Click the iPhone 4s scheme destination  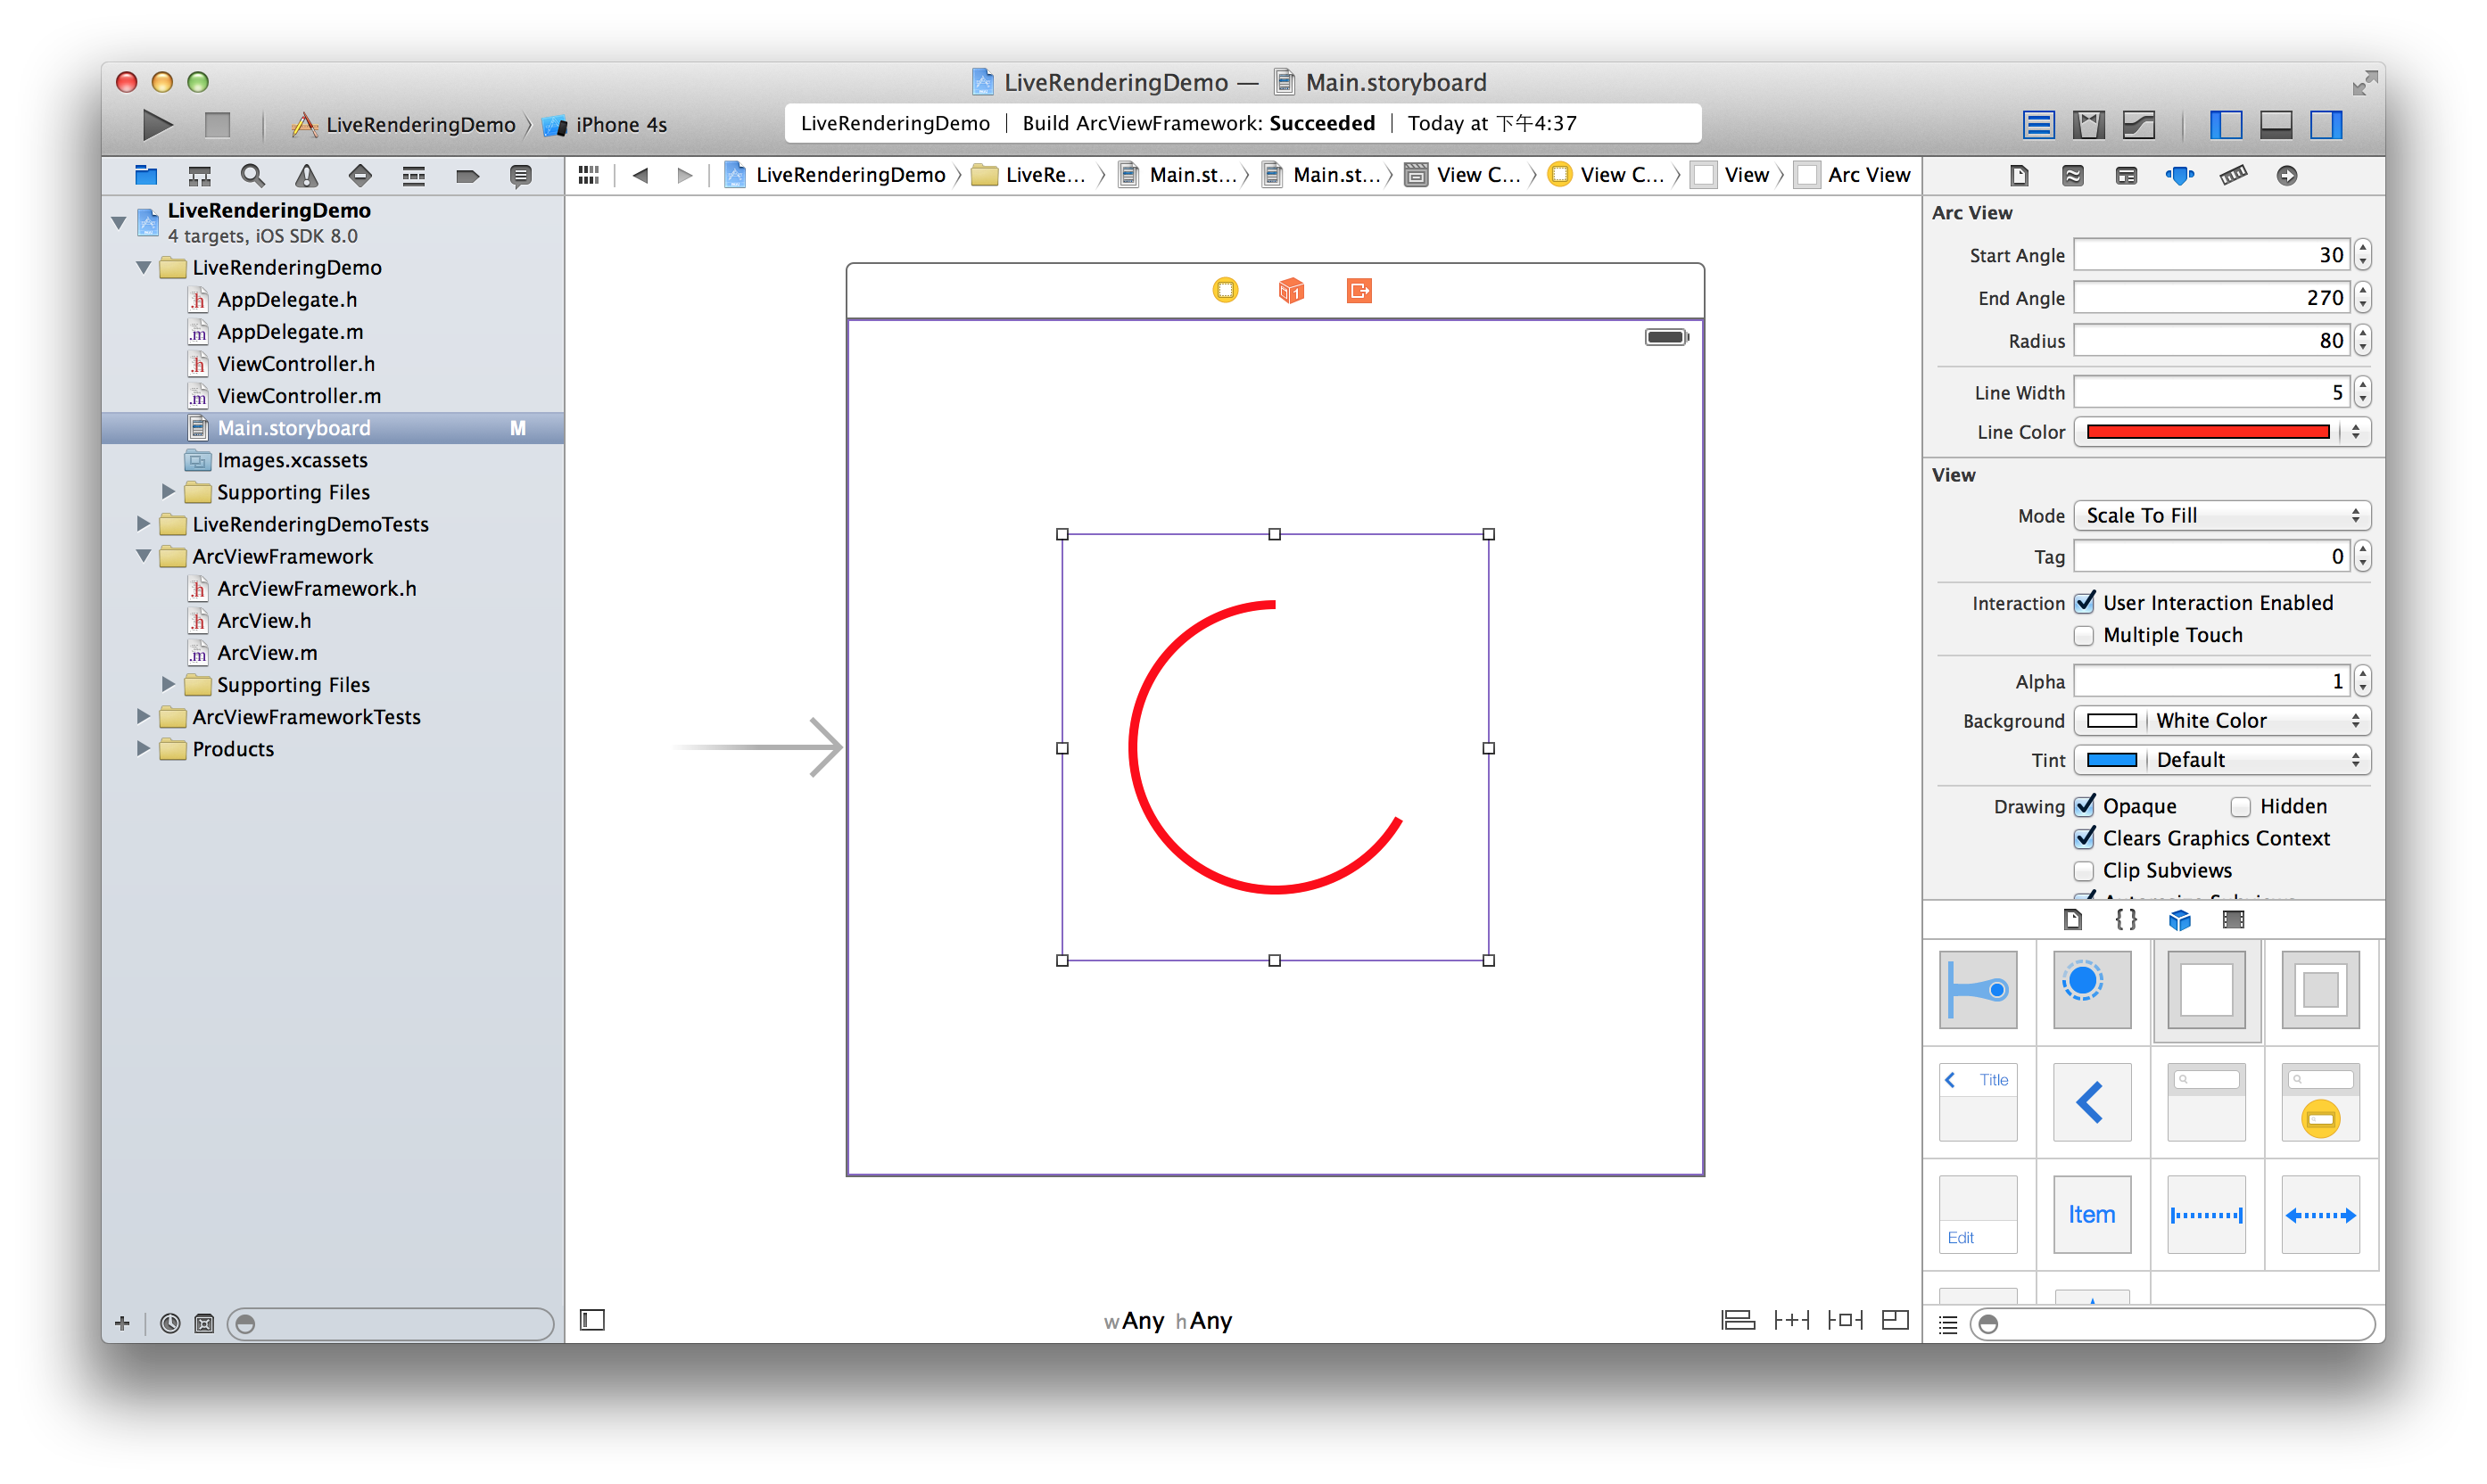620,125
